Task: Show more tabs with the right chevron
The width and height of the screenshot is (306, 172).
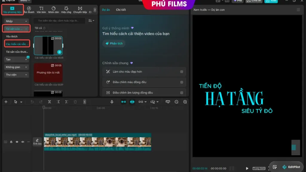Action: pyautogui.click(x=95, y=10)
